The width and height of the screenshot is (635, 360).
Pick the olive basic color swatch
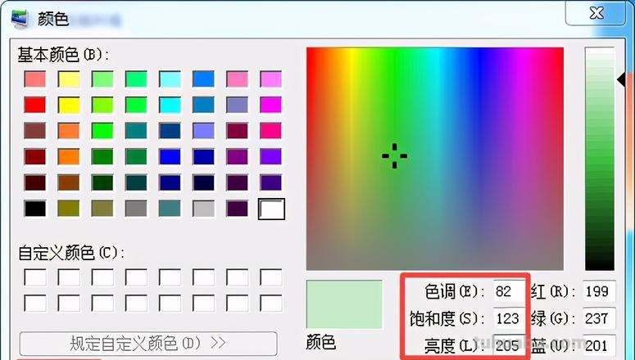coord(69,209)
